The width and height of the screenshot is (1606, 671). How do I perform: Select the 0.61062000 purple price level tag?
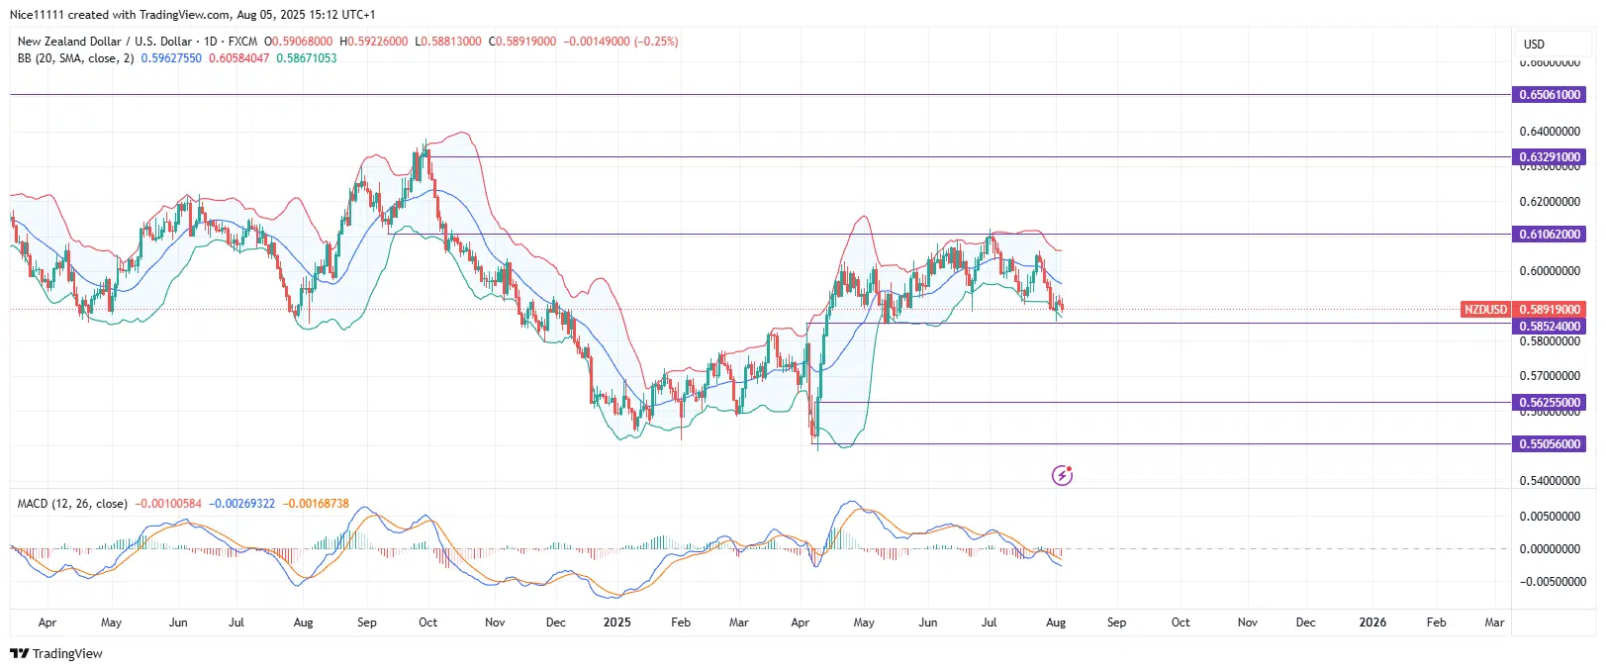[x=1550, y=235]
